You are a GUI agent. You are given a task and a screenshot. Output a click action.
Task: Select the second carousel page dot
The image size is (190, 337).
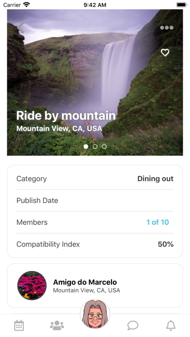click(x=95, y=147)
